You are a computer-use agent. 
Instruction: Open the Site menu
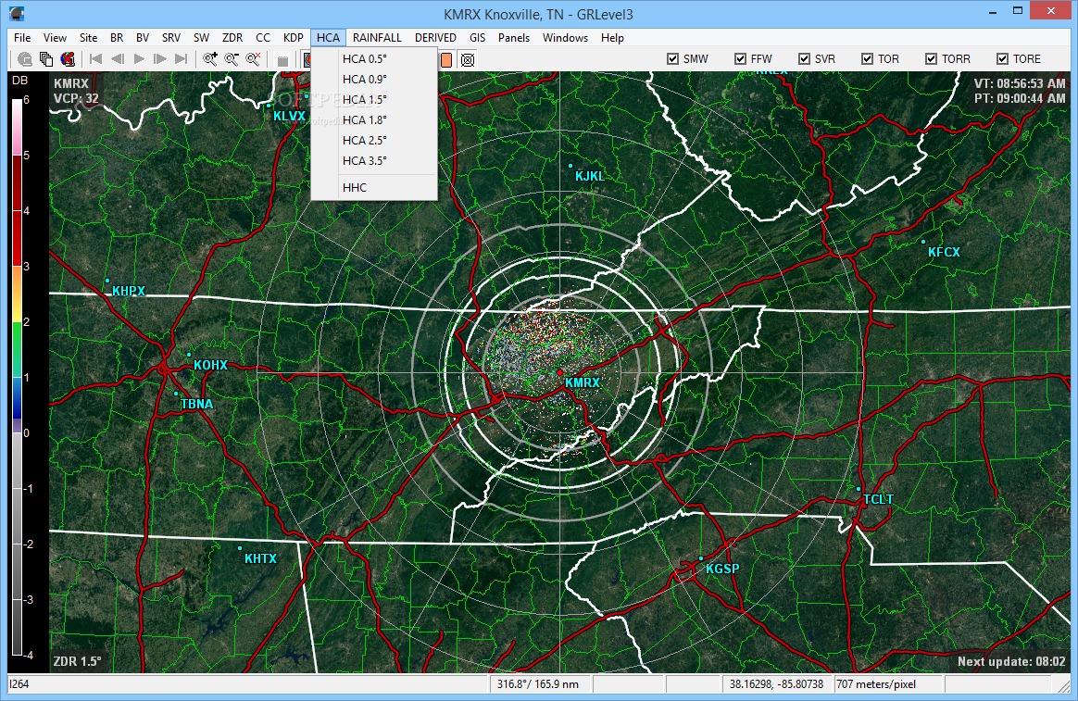(x=88, y=38)
